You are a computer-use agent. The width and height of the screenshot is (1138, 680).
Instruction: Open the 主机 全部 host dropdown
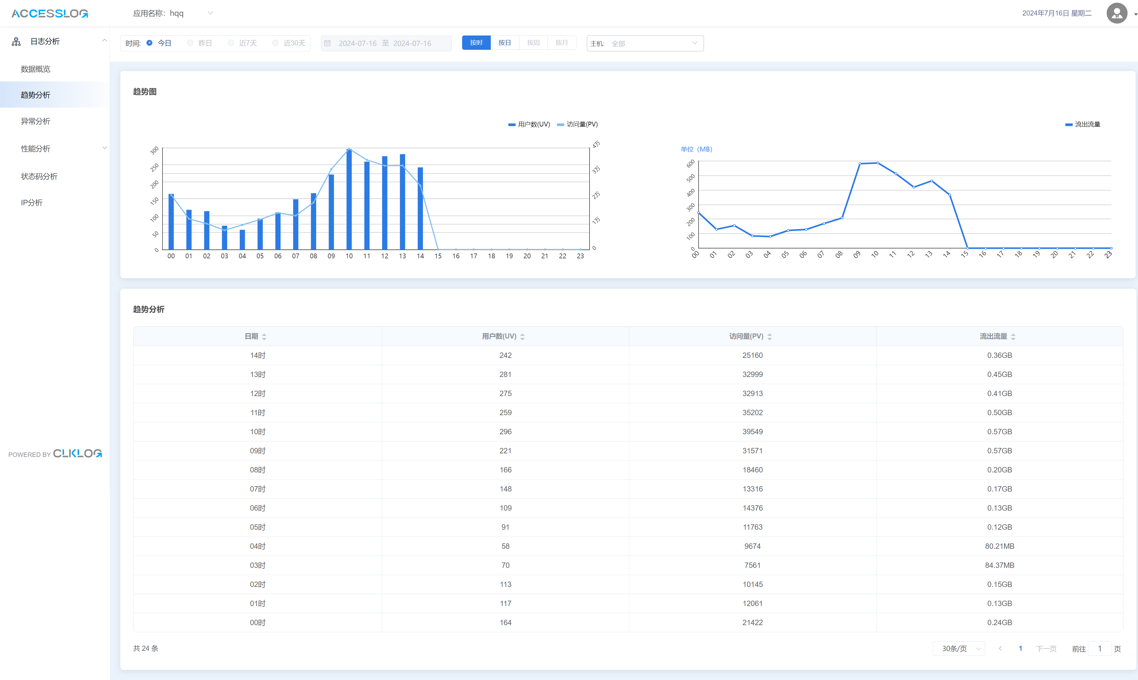point(645,44)
